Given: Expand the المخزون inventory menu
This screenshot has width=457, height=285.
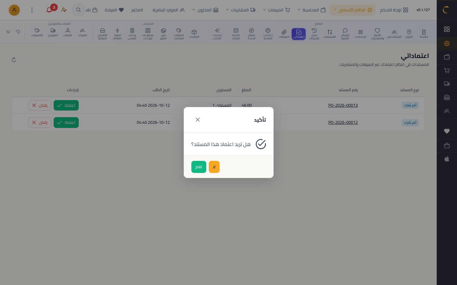Looking at the screenshot, I should 205,10.
